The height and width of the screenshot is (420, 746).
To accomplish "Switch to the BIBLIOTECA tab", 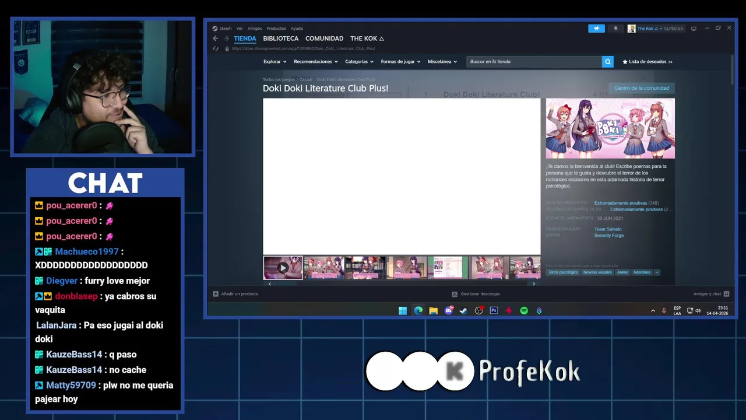I will (x=280, y=38).
